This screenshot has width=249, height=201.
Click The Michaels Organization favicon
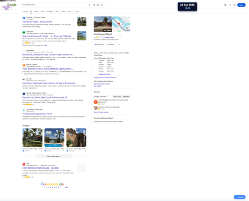point(24,110)
